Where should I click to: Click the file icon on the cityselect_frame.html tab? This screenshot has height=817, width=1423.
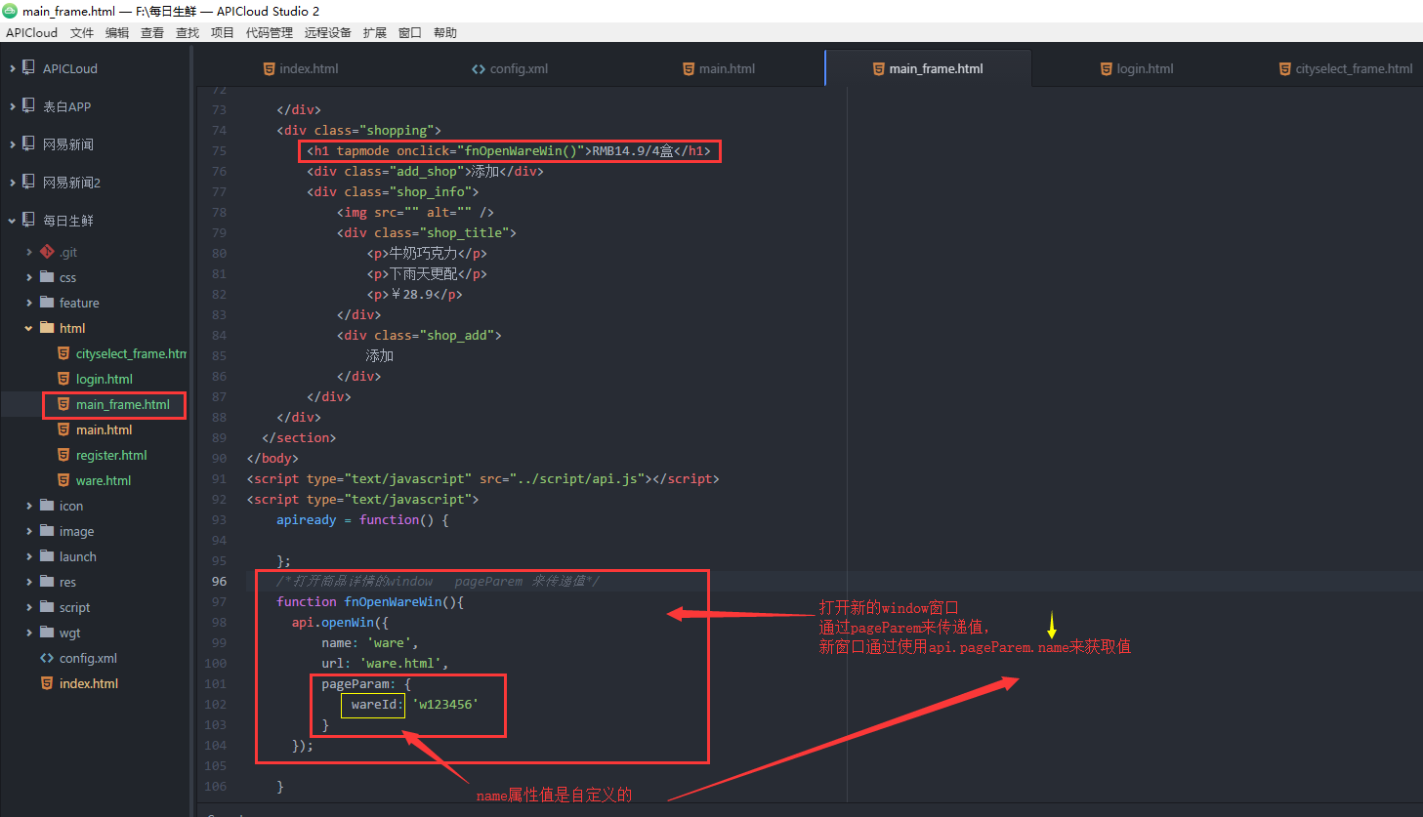click(1283, 68)
